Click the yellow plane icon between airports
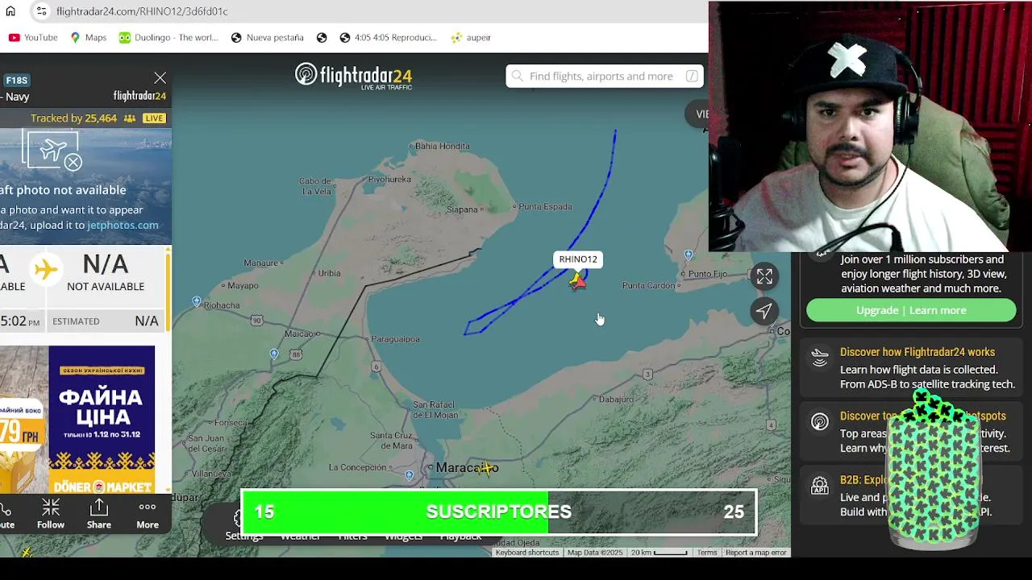 pyautogui.click(x=46, y=269)
